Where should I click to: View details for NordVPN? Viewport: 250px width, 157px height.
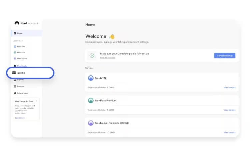click(x=229, y=88)
